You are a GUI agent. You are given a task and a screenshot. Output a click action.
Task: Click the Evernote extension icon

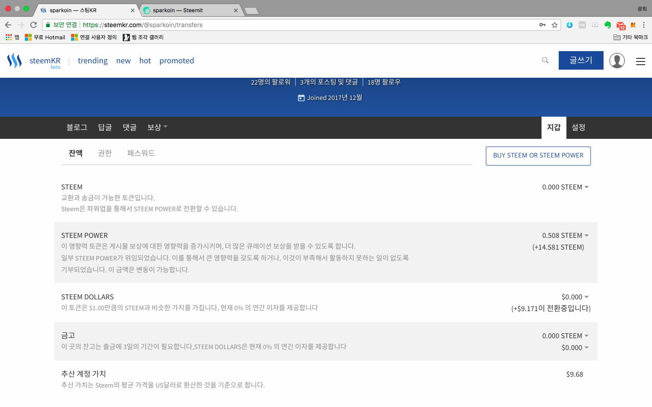(608, 25)
